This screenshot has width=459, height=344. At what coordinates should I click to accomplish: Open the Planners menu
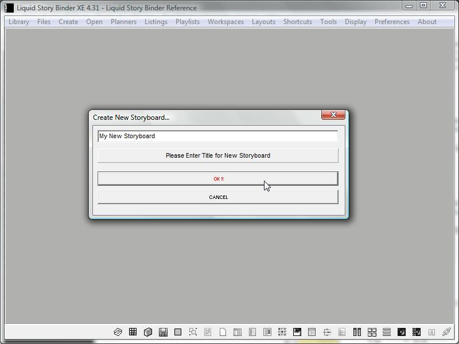point(123,22)
